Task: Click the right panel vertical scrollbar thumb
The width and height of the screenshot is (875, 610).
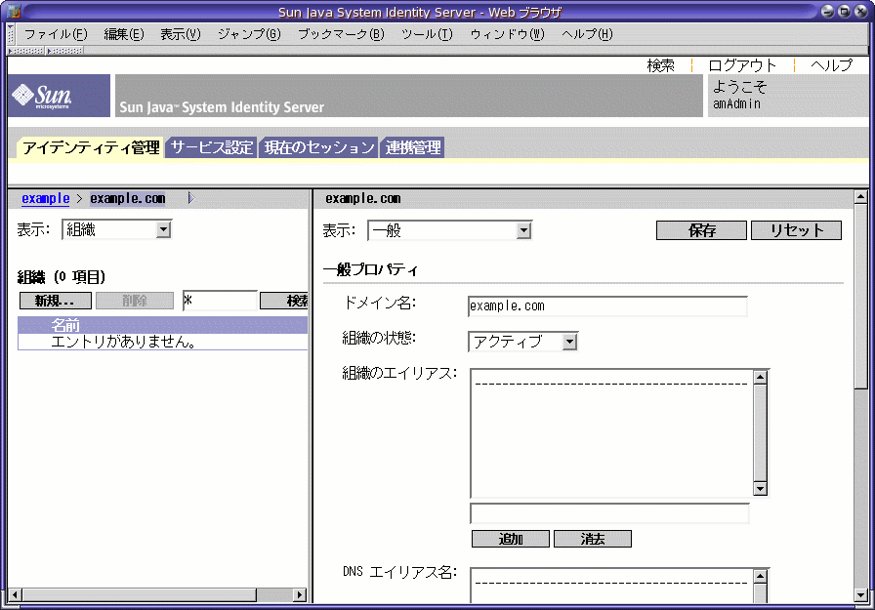Action: 860,298
